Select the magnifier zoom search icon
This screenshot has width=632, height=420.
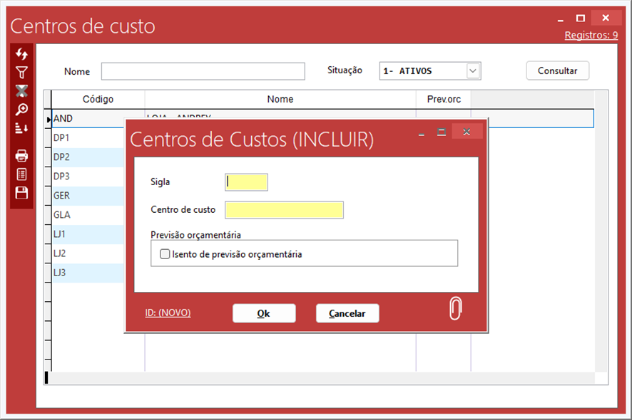click(21, 109)
